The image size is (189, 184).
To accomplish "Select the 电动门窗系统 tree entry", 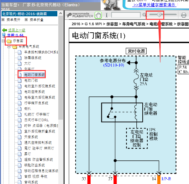I will coord(34,75).
